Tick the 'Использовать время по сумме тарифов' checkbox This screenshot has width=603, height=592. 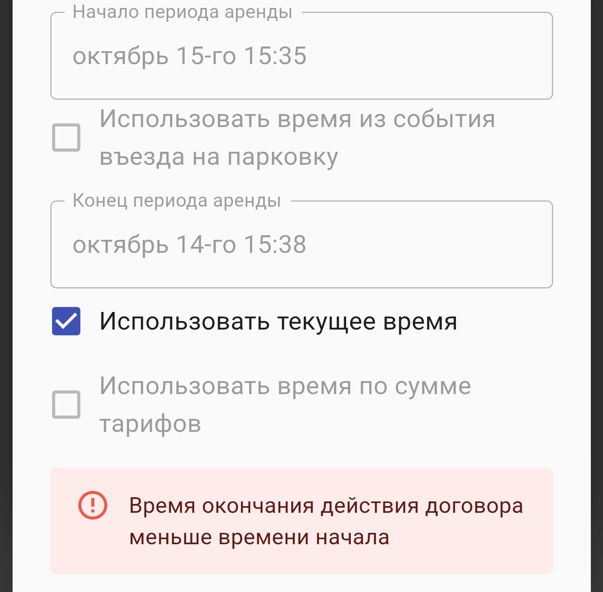(x=66, y=405)
